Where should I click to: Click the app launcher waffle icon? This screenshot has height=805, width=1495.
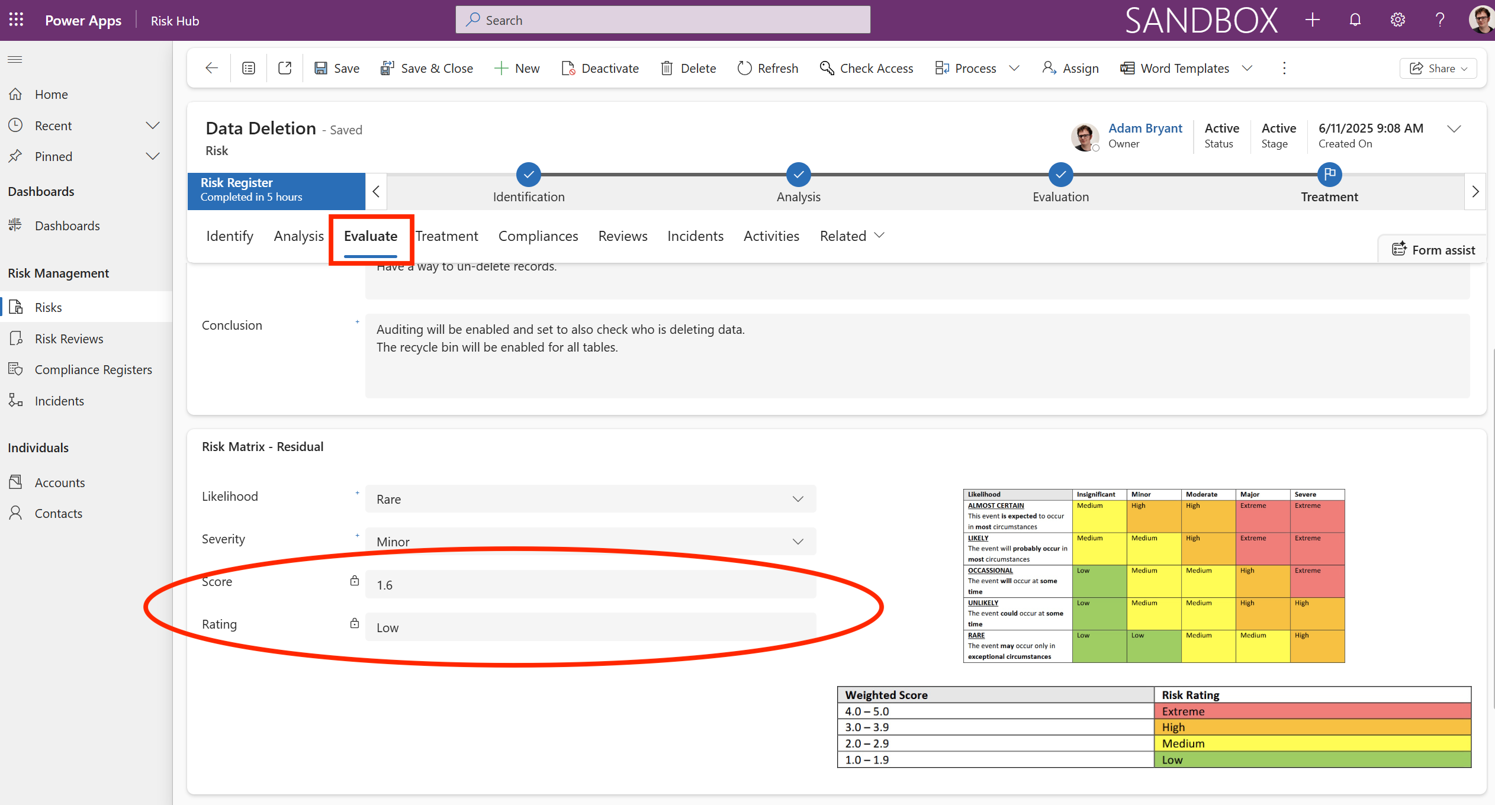(16, 20)
